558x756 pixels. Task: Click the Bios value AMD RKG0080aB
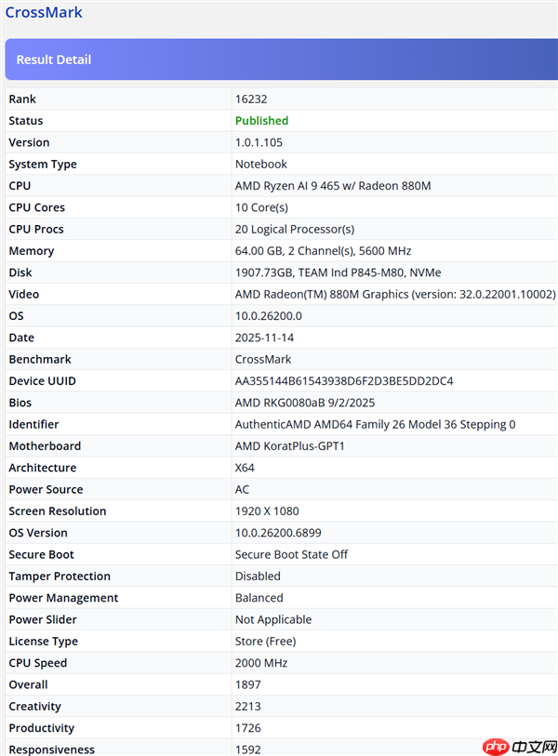click(x=306, y=403)
